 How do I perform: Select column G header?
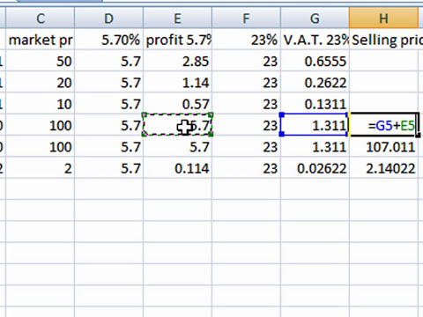coord(315,18)
